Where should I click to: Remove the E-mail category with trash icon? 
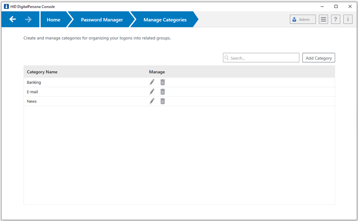[x=163, y=92]
